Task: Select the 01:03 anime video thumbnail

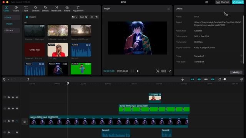Action: click(58, 69)
